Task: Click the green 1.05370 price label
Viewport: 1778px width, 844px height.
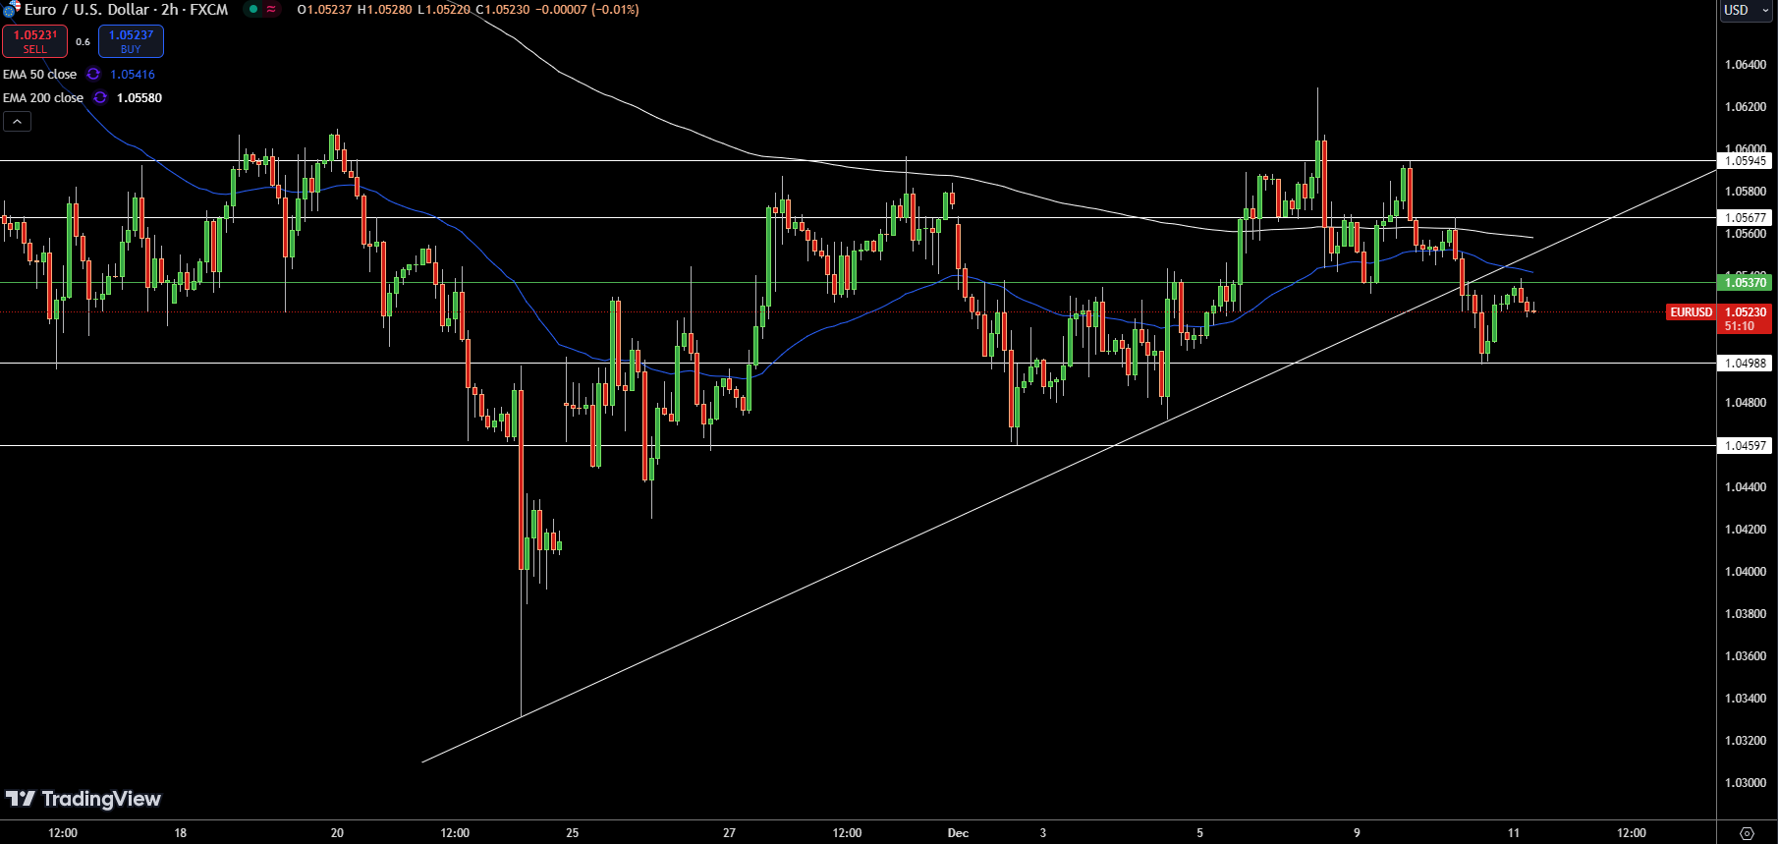Action: point(1746,283)
